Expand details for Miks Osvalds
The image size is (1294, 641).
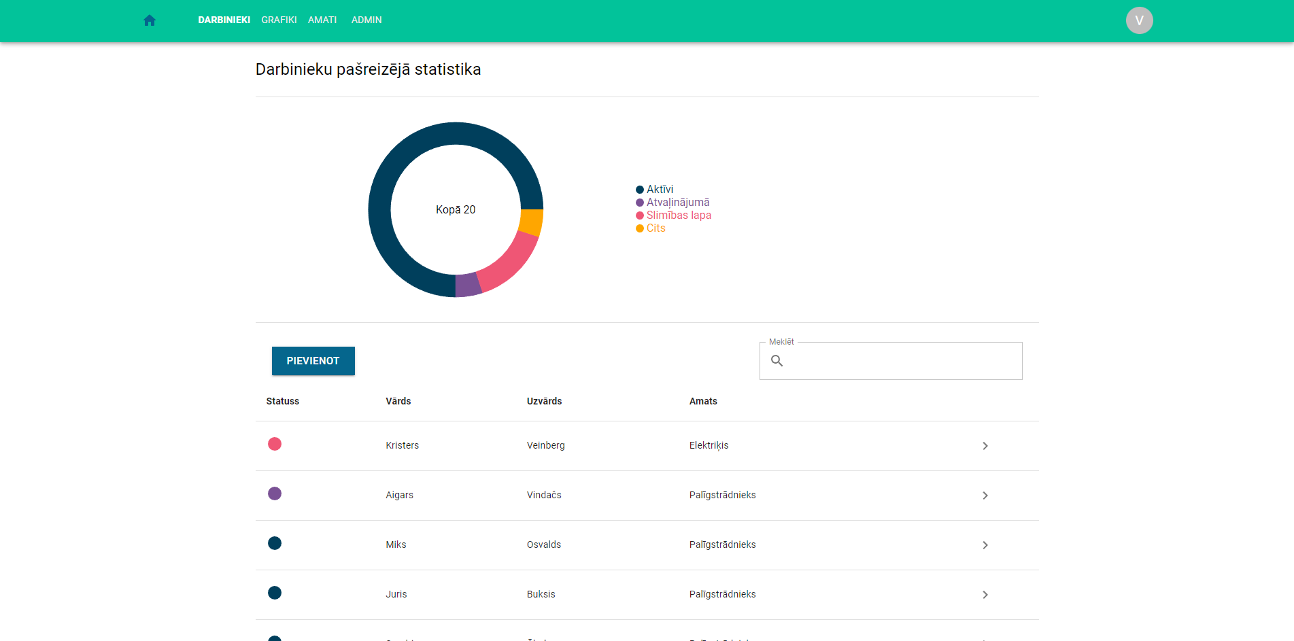(985, 544)
